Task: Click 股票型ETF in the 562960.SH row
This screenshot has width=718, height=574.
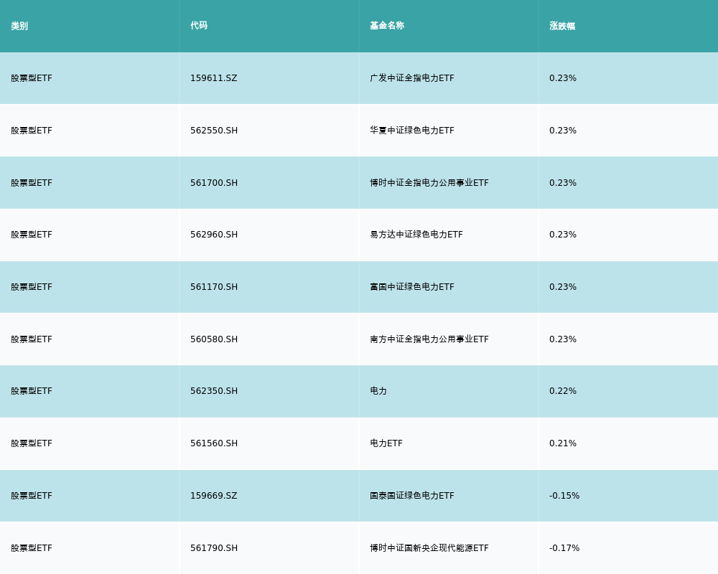Action: pos(32,235)
